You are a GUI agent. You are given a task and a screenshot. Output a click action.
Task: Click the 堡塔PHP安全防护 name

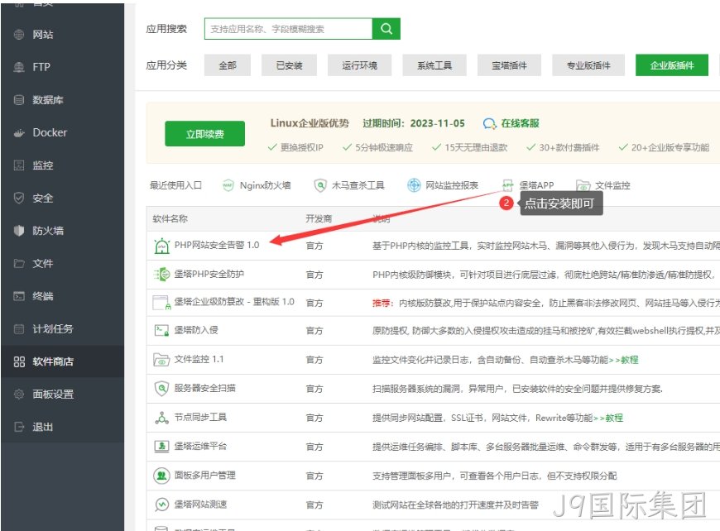pyautogui.click(x=209, y=274)
